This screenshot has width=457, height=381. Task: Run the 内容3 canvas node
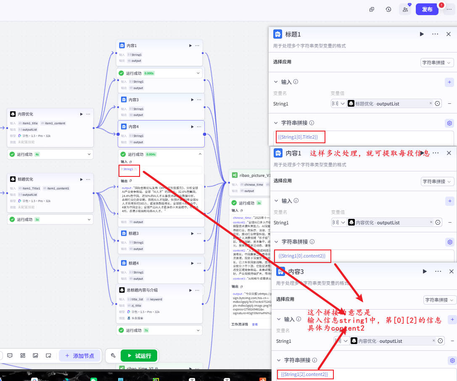click(192, 100)
